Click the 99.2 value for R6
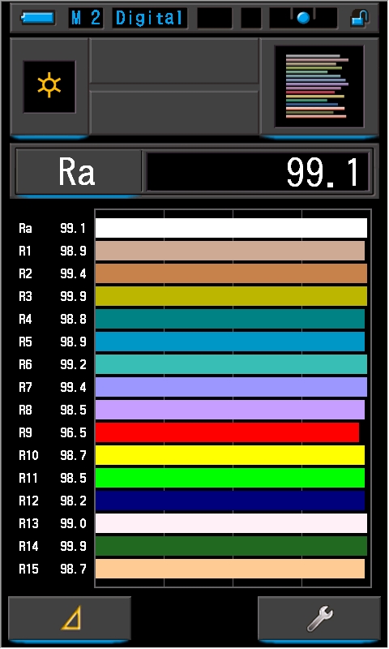This screenshot has width=389, height=649. [73, 364]
